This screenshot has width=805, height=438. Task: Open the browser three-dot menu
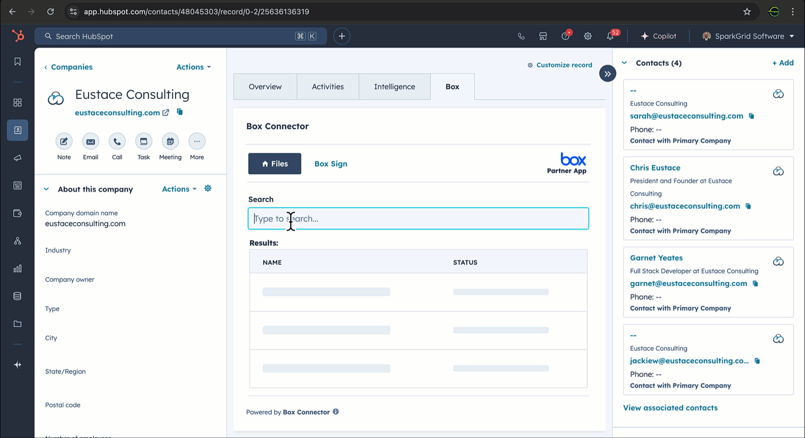pos(792,12)
